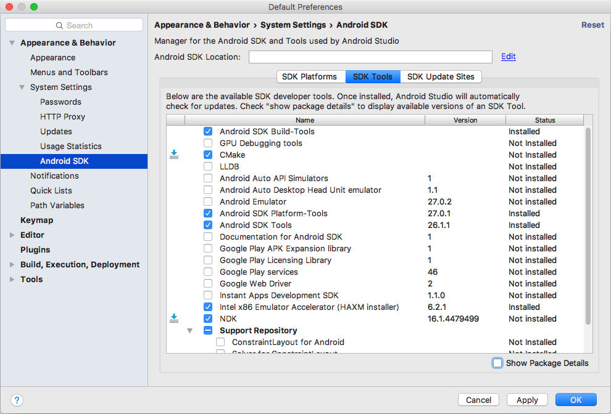Expand Build, Execution, Deployment arrow
Viewport: 611px width, 414px height.
(x=12, y=264)
